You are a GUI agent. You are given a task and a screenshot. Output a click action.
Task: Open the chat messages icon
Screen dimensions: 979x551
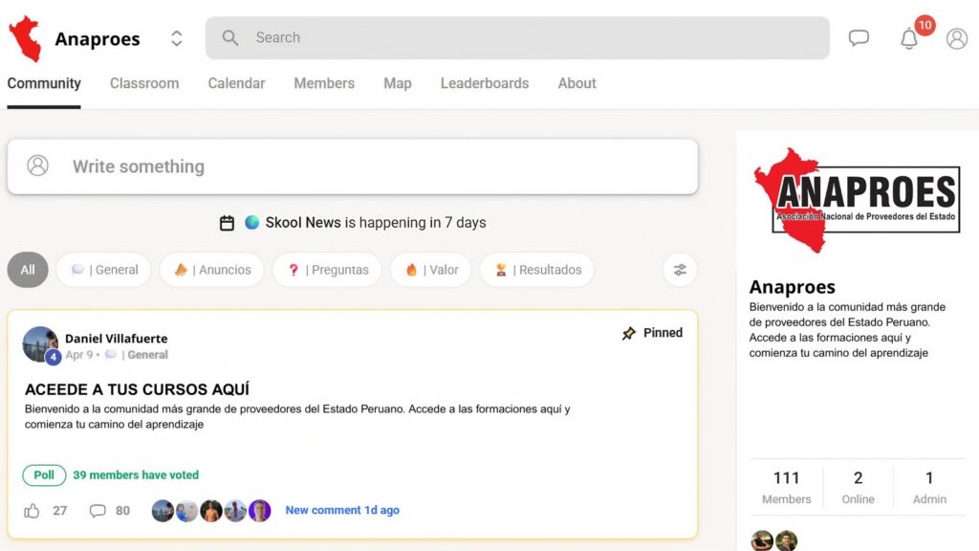(859, 38)
